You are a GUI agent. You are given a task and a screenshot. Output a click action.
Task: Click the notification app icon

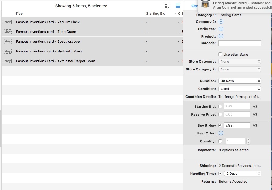[x=206, y=3]
